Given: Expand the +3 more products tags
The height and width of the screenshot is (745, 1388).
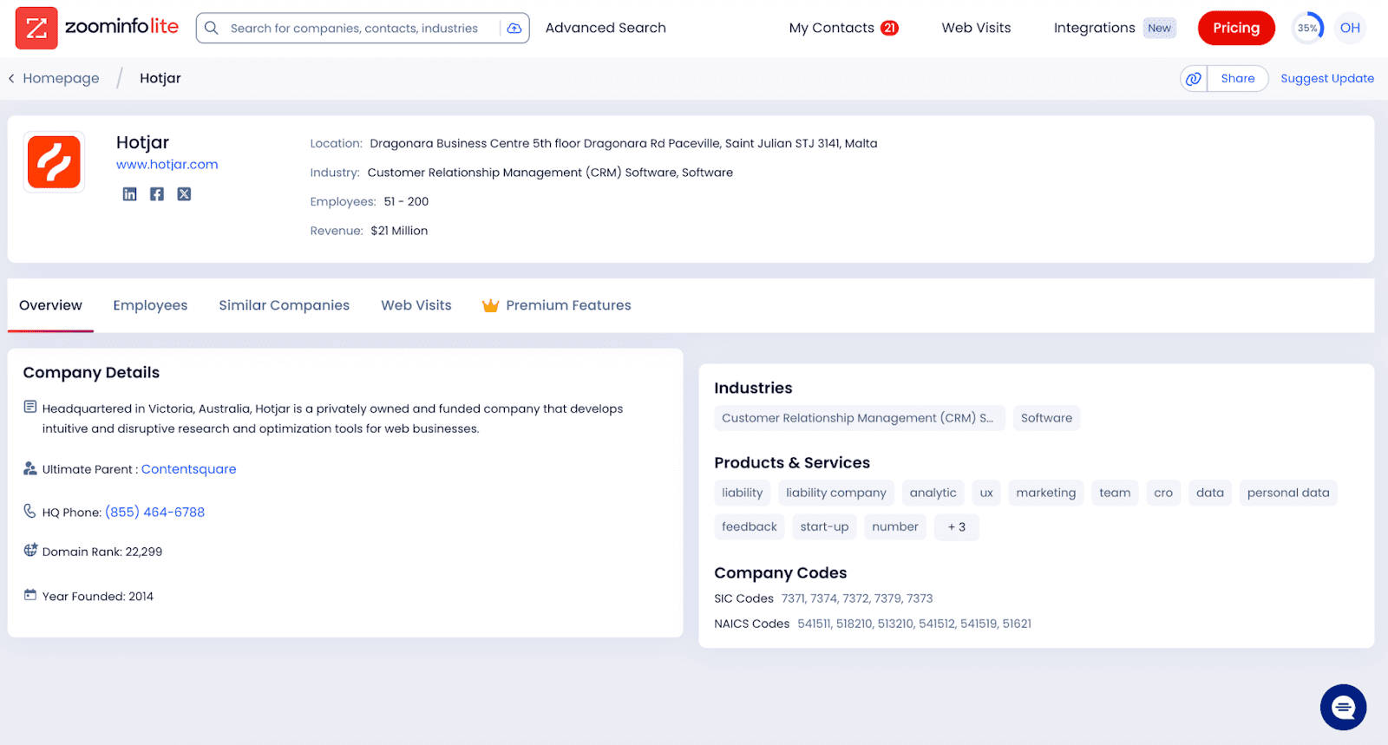Looking at the screenshot, I should click(956, 527).
